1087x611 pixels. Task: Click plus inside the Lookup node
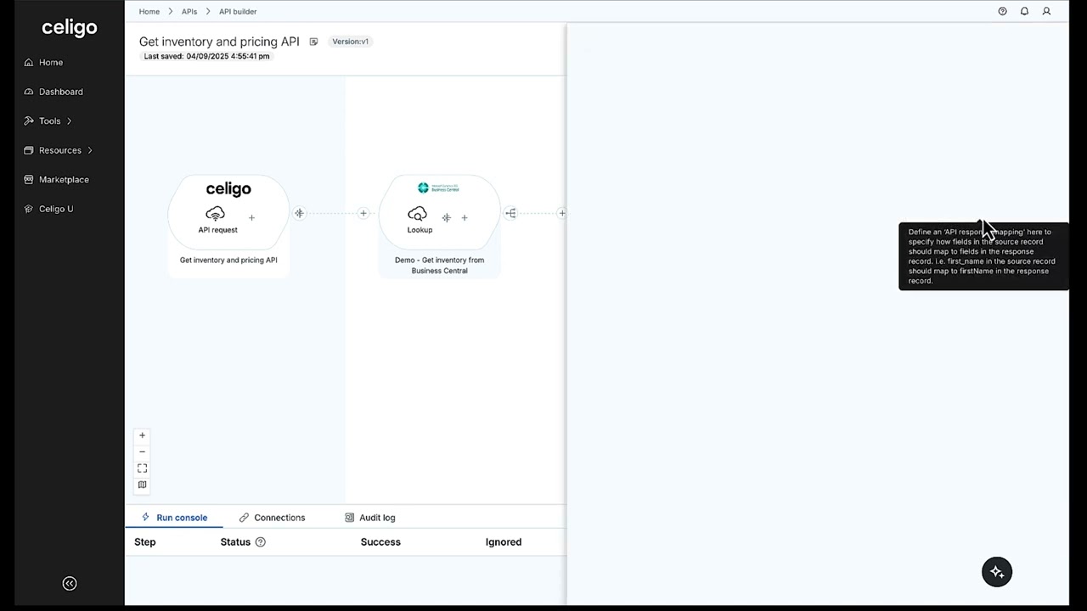click(465, 218)
